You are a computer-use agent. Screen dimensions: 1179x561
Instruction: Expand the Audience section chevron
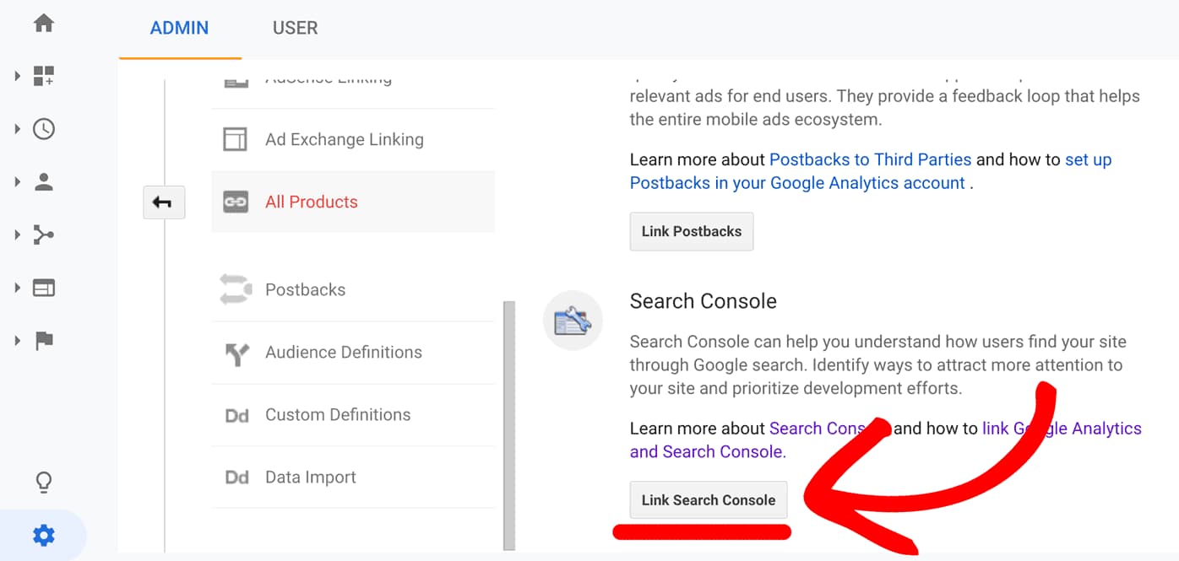click(x=15, y=181)
